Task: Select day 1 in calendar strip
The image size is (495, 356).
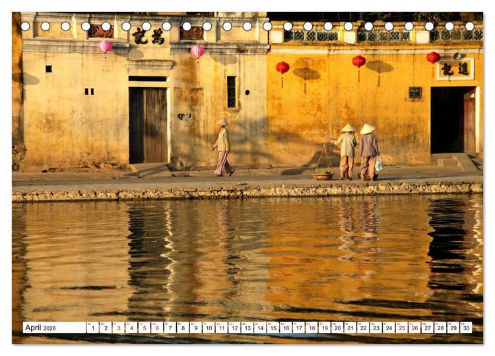Action: [93, 328]
